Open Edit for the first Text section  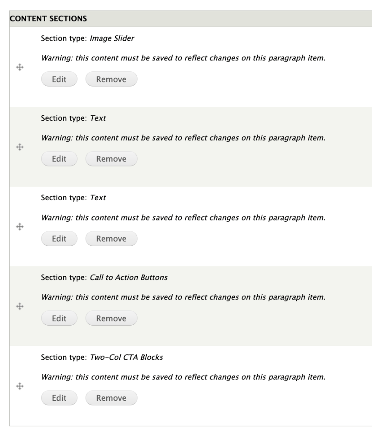pos(59,159)
